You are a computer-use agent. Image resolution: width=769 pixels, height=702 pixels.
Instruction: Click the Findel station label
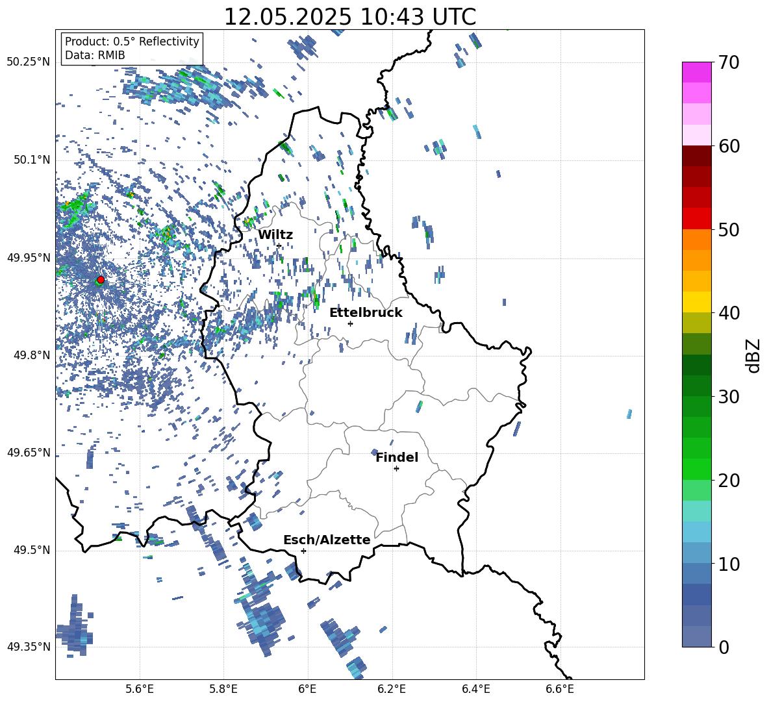[x=397, y=457]
